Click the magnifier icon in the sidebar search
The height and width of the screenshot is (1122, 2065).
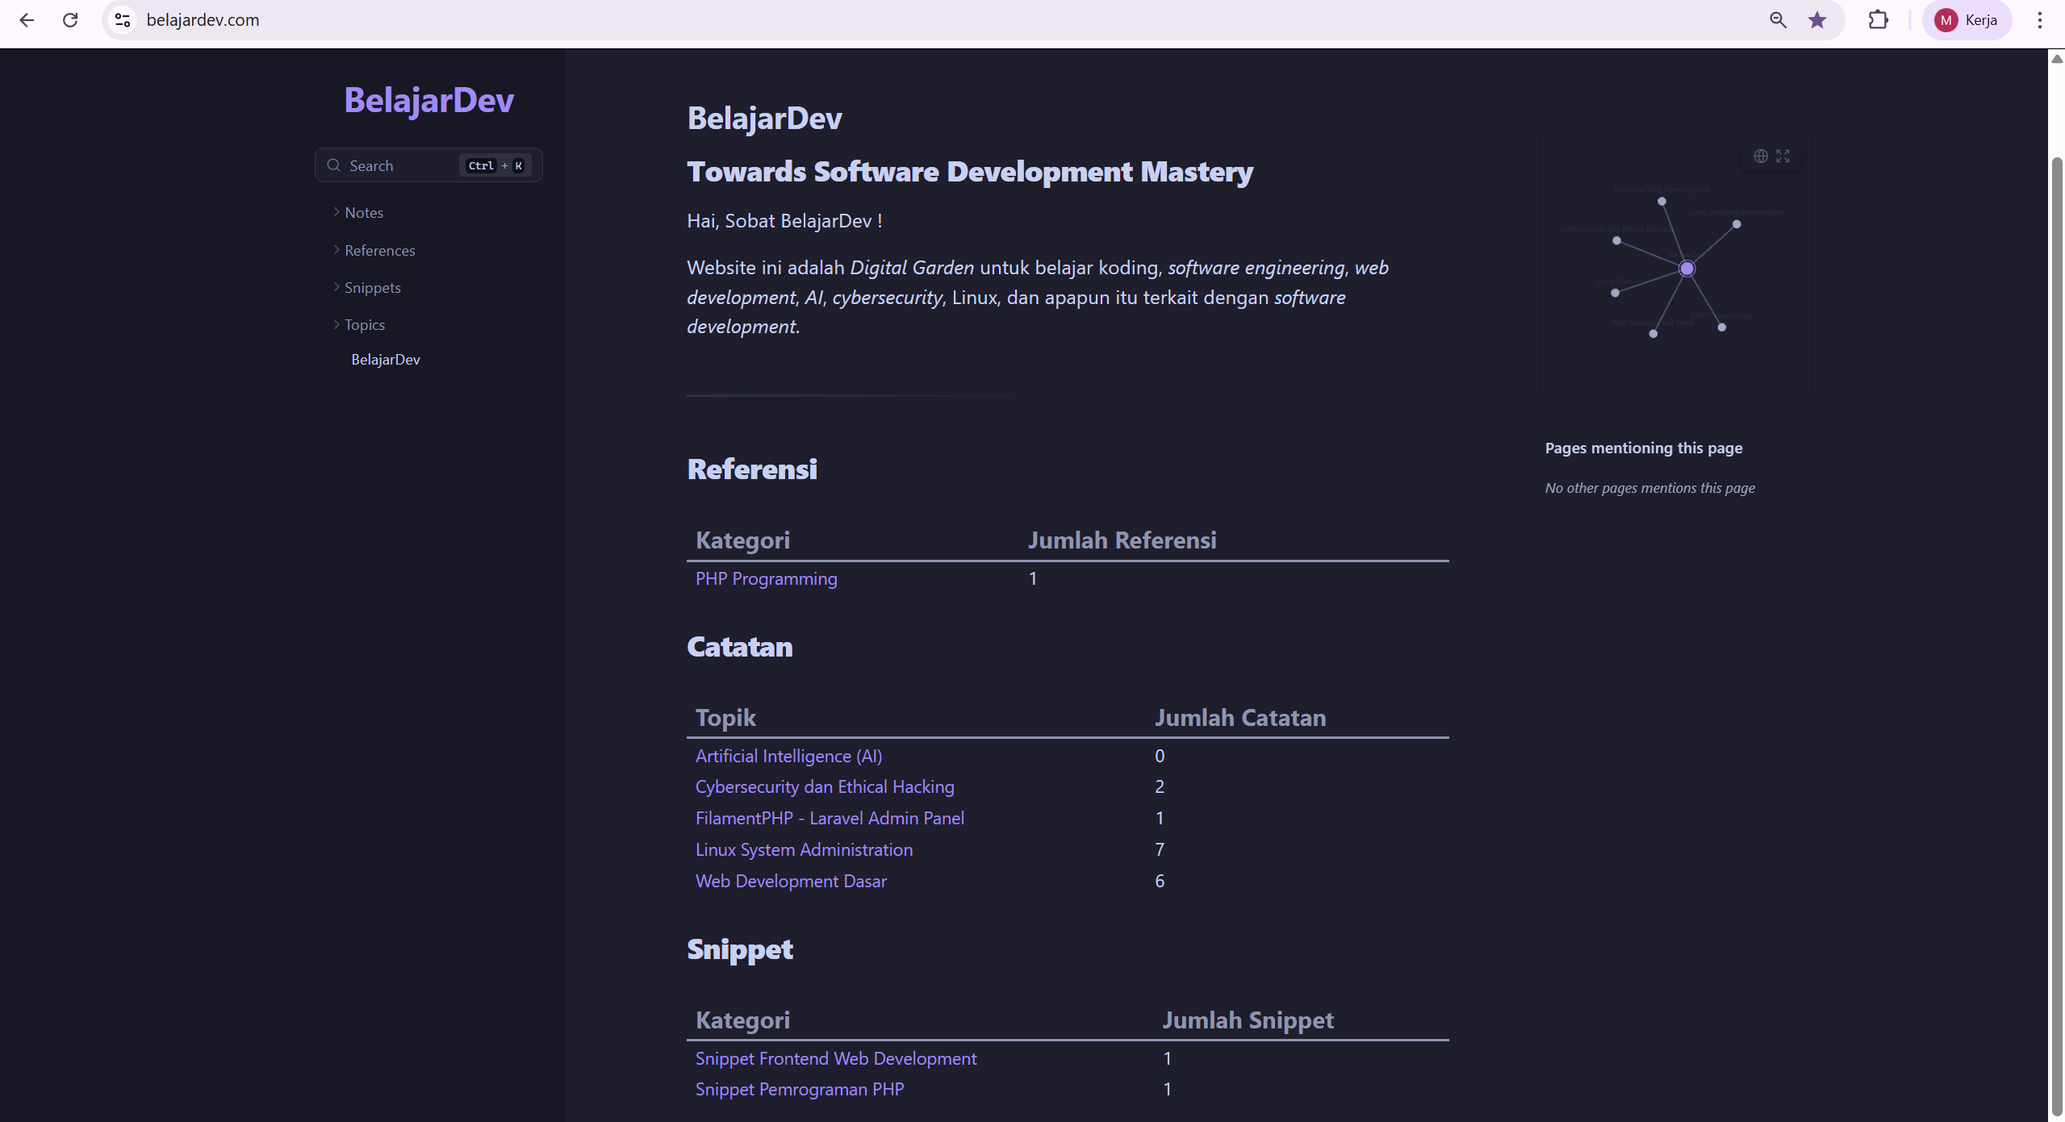333,165
